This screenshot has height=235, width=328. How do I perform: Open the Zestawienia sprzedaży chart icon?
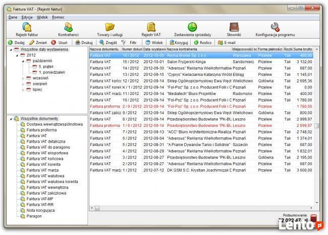coord(192,29)
